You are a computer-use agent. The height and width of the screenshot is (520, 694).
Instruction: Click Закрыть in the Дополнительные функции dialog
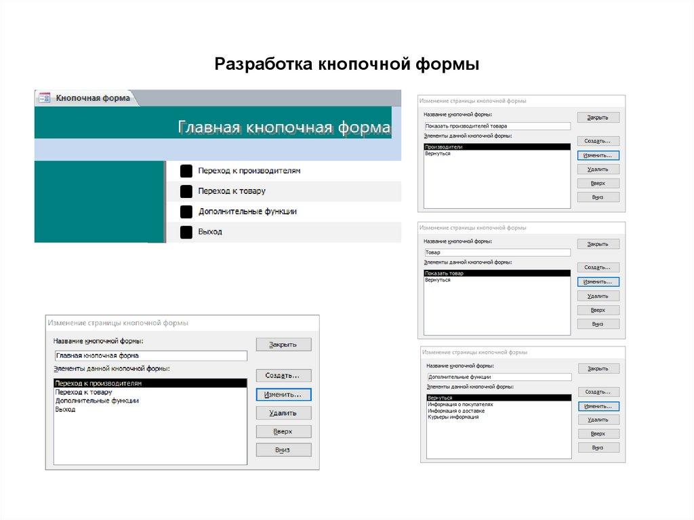click(x=598, y=367)
